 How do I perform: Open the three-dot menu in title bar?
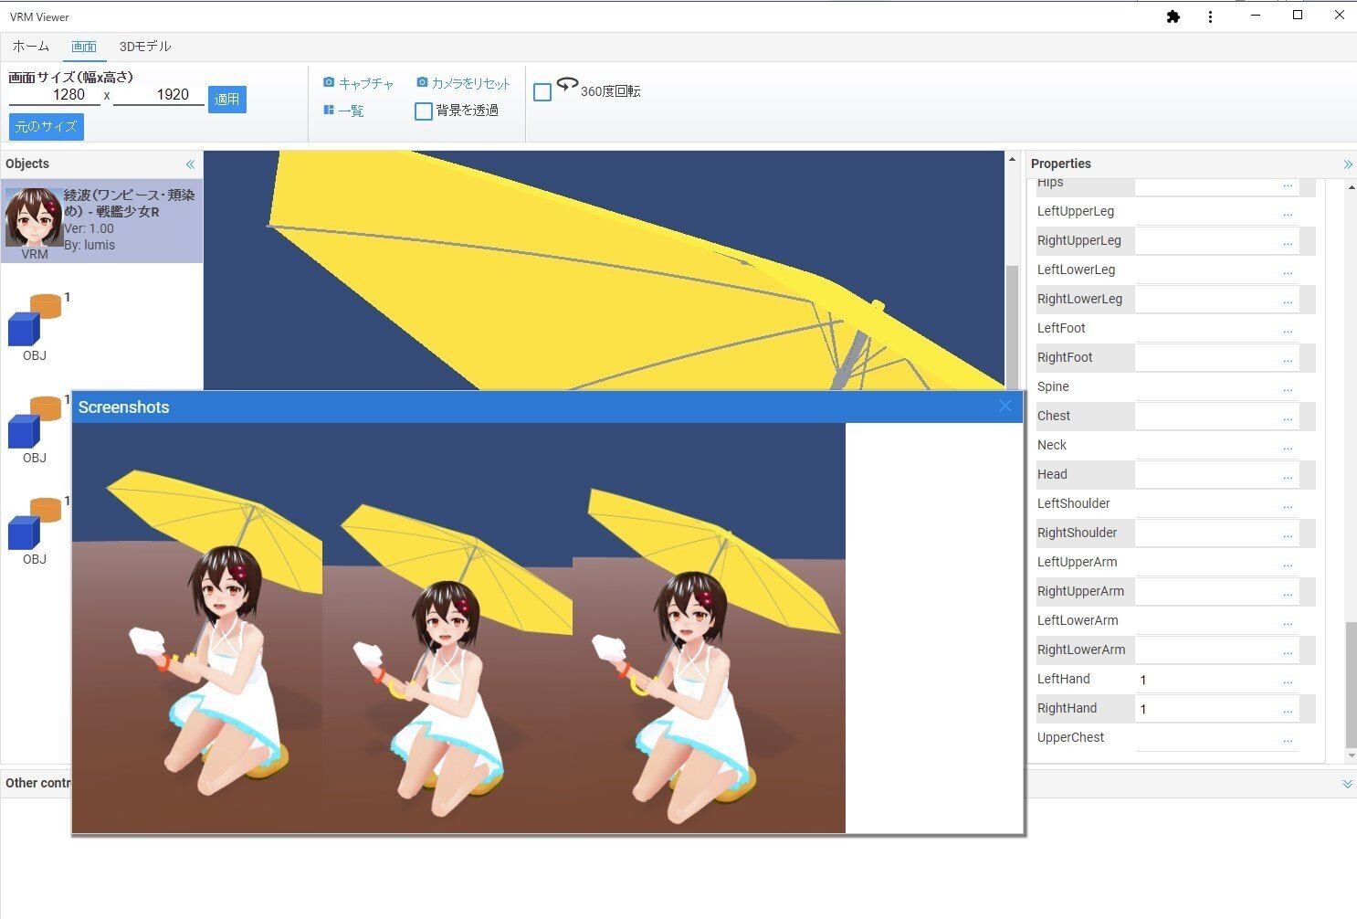coord(1210,16)
